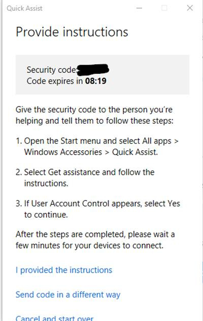Click the "After the steps are completed" paragraph
Viewport: 203px width, 321px height.
(95, 239)
